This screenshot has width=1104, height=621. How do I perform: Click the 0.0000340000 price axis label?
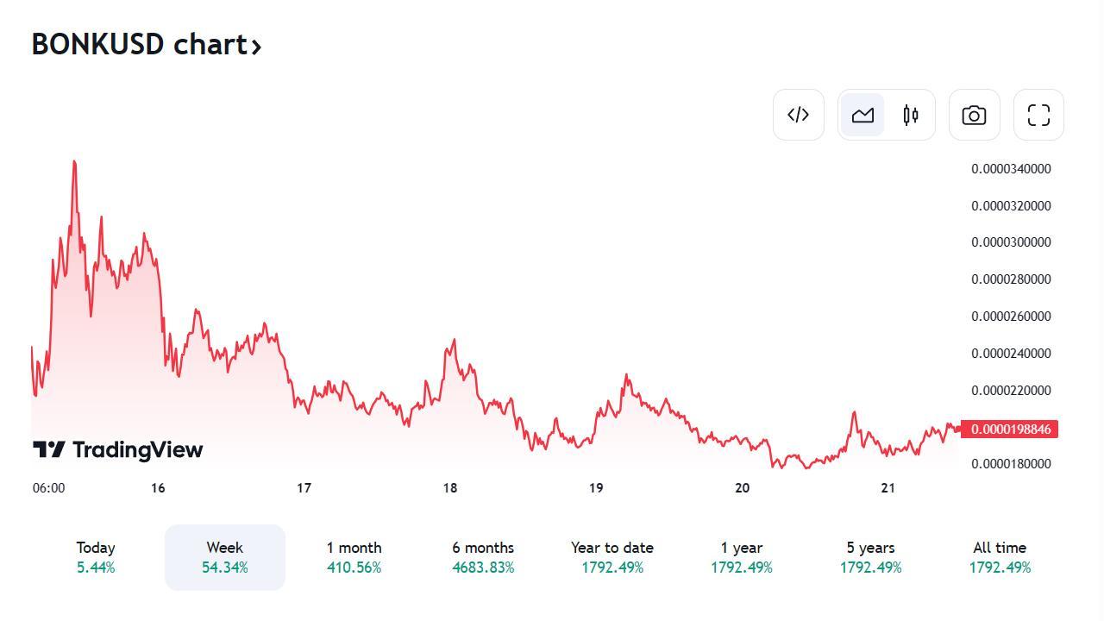pyautogui.click(x=1011, y=169)
